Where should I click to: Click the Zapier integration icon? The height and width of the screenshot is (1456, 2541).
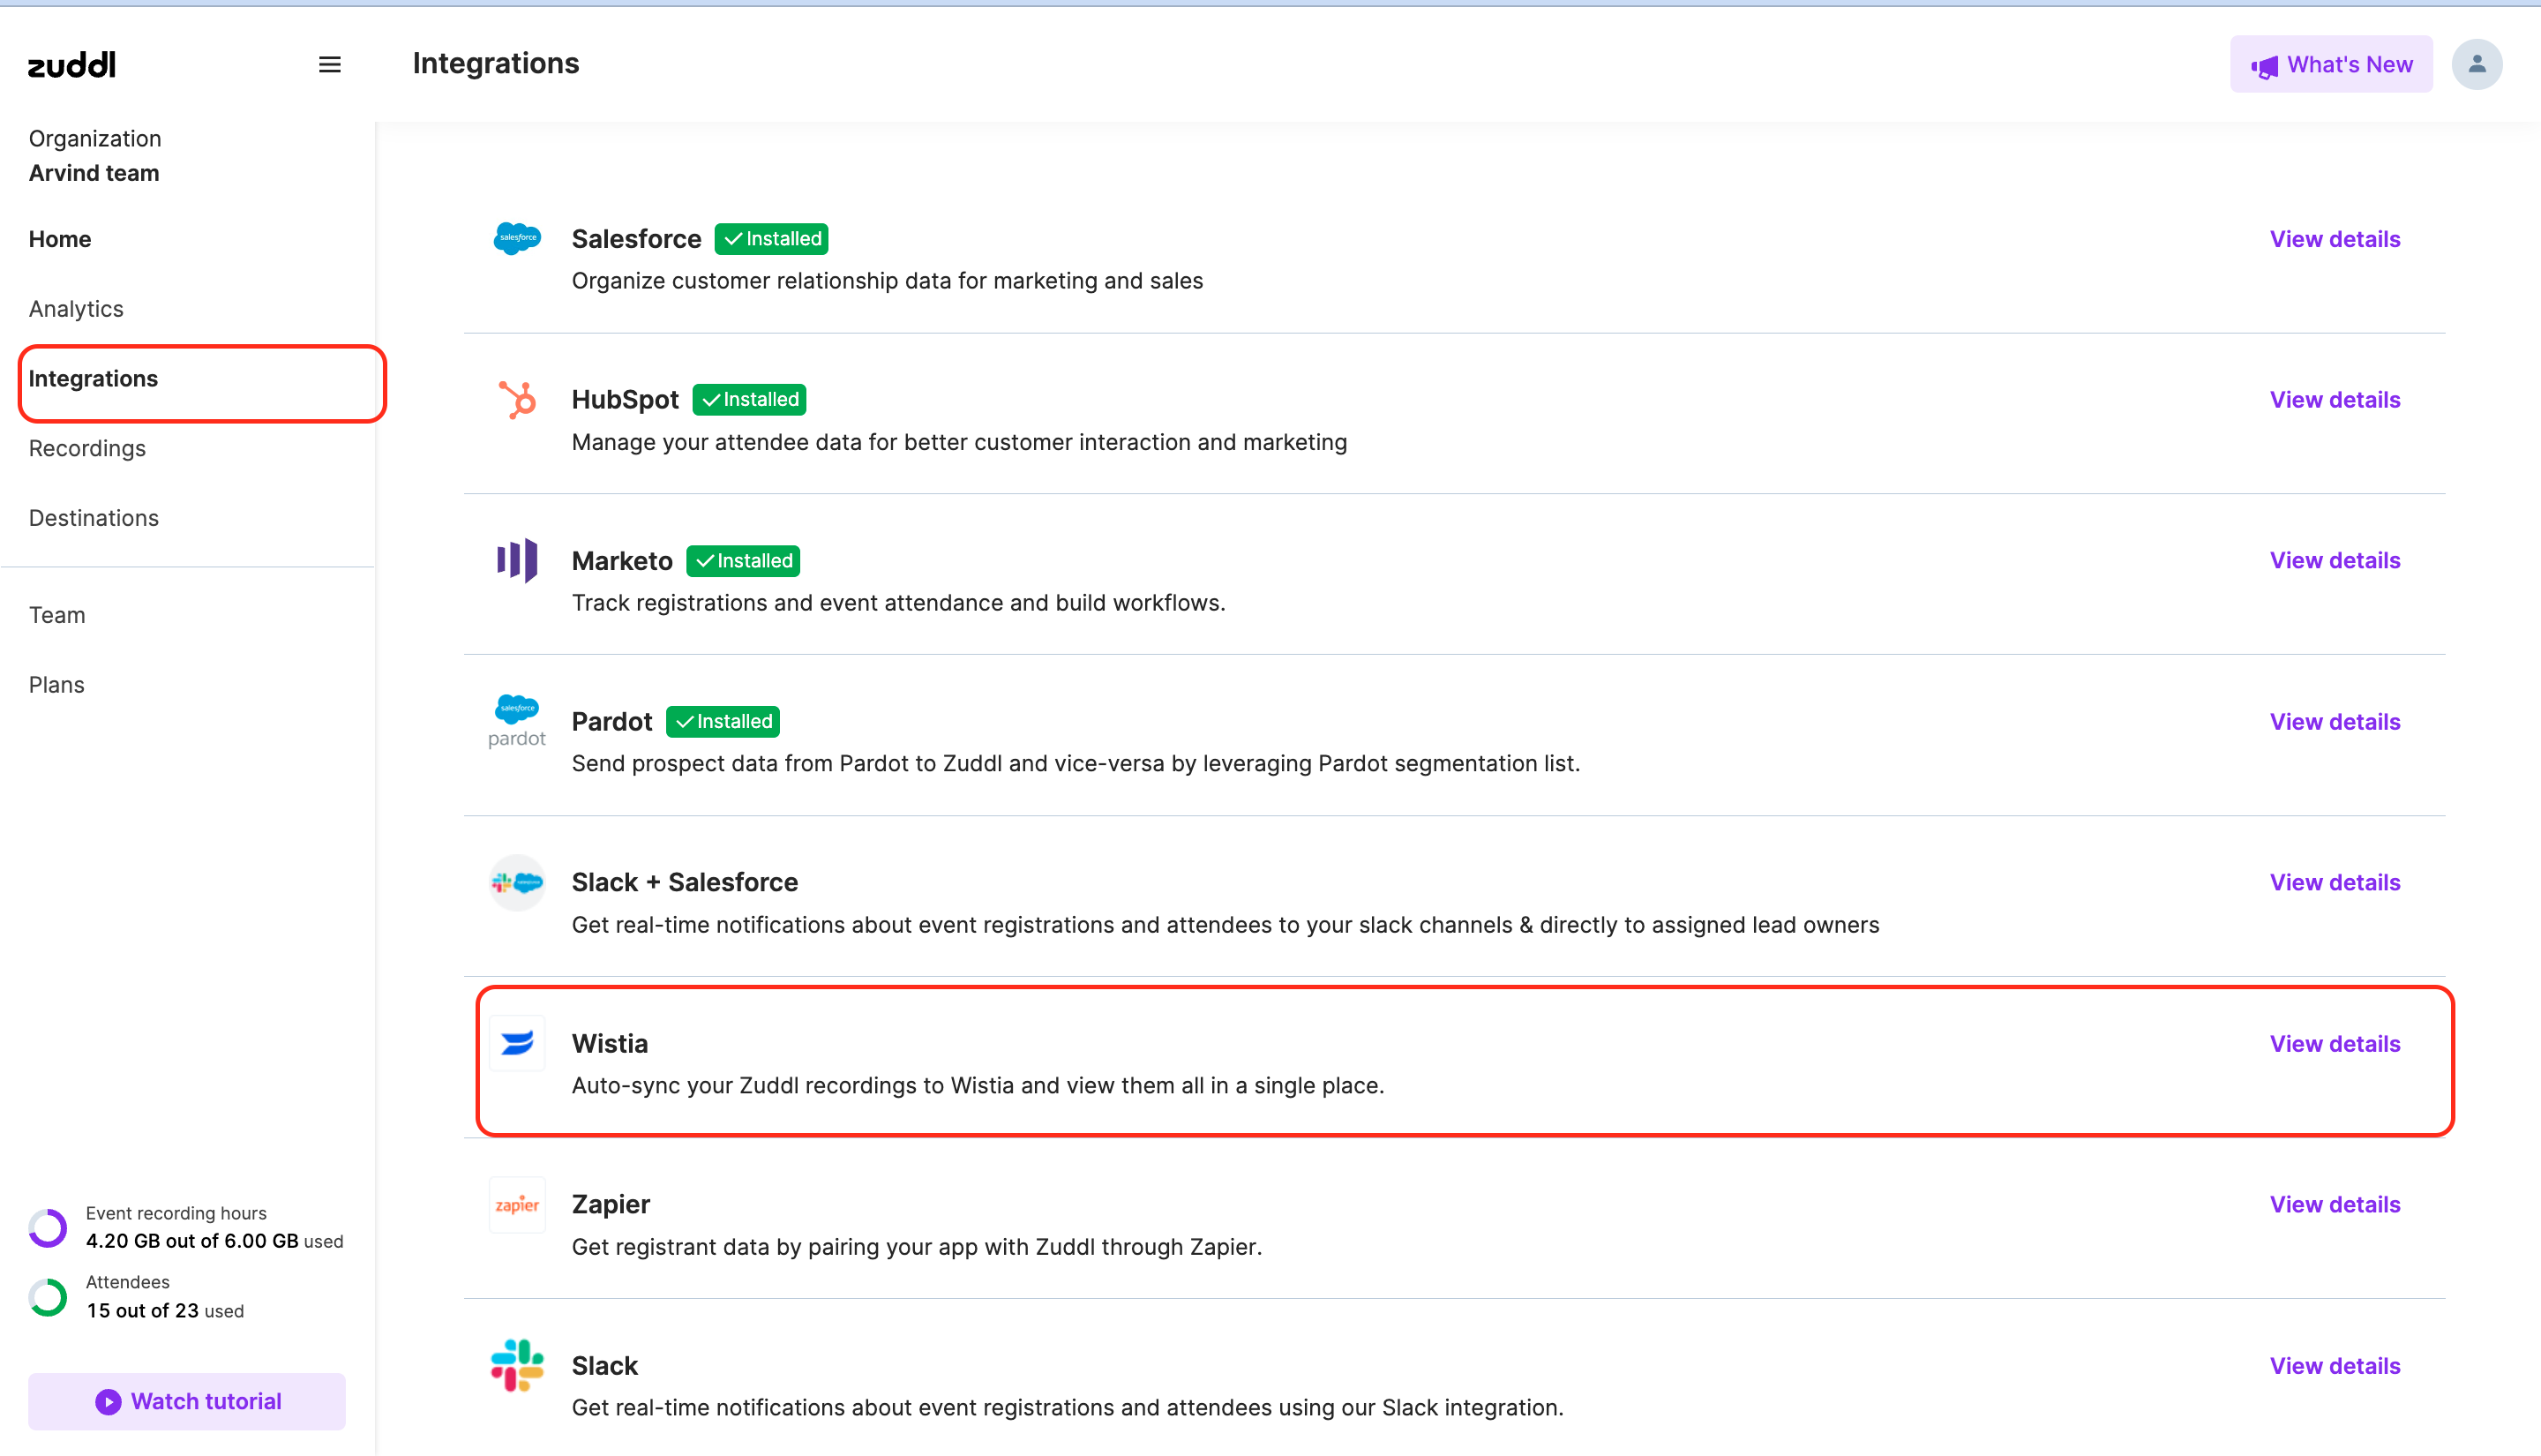[518, 1201]
